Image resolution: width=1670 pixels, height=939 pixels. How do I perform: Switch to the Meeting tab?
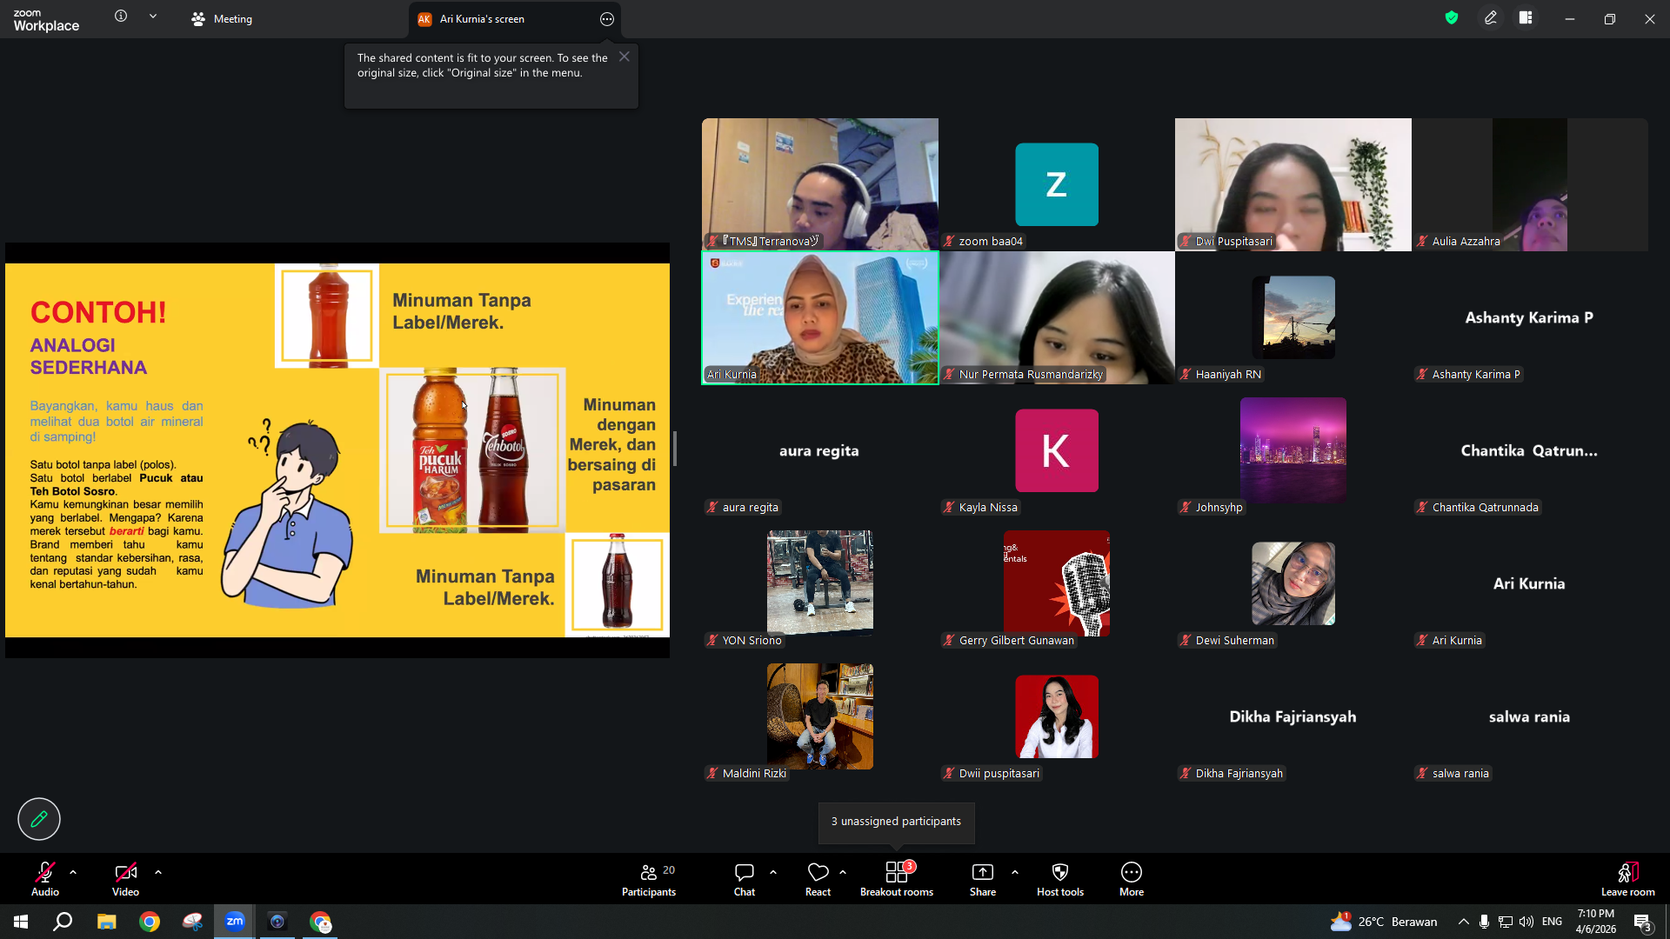[x=222, y=19]
